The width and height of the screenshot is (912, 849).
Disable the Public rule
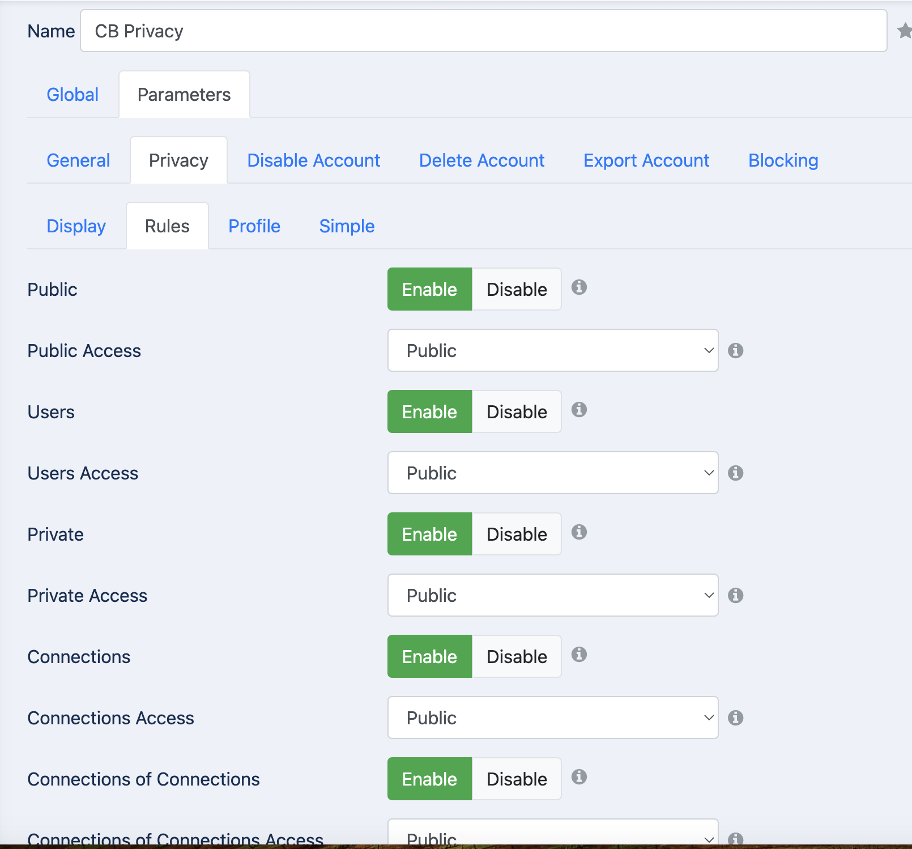(x=517, y=289)
